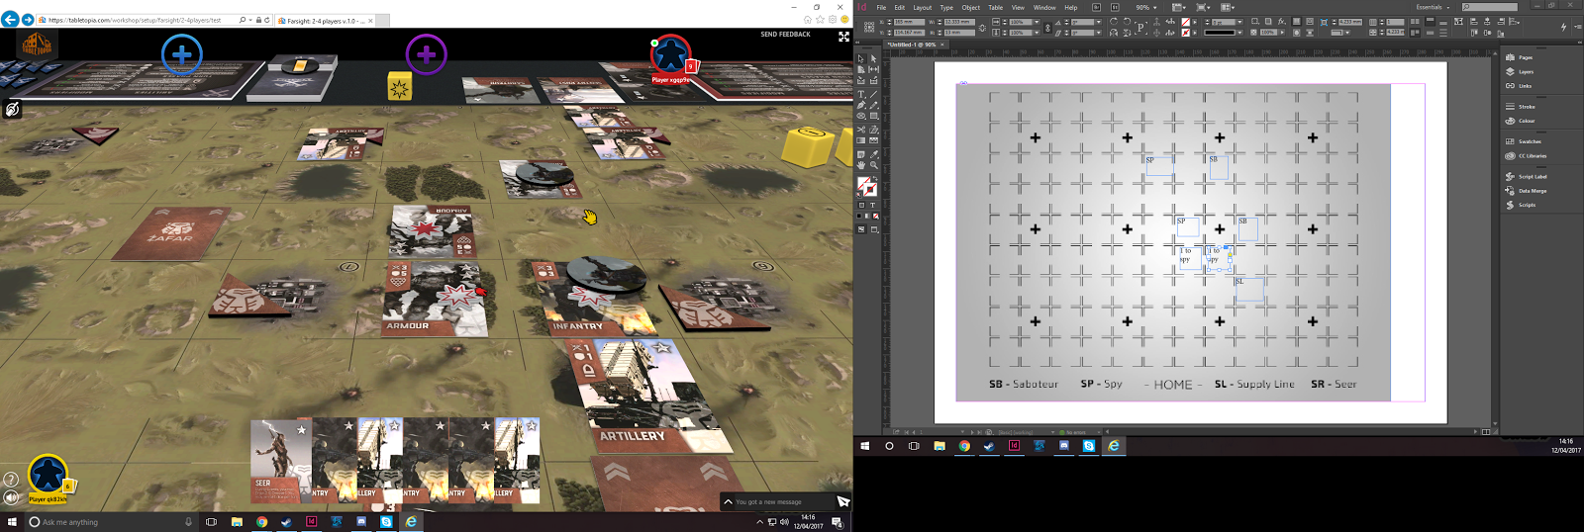Open the Script Label panel
This screenshot has width=1584, height=532.
tap(1533, 176)
